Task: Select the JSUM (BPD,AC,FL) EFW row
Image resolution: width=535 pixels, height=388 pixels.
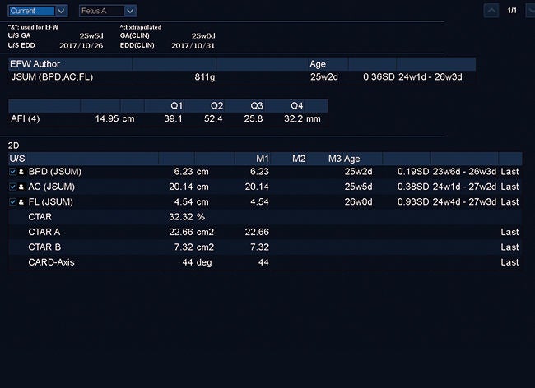Action: [x=242, y=77]
